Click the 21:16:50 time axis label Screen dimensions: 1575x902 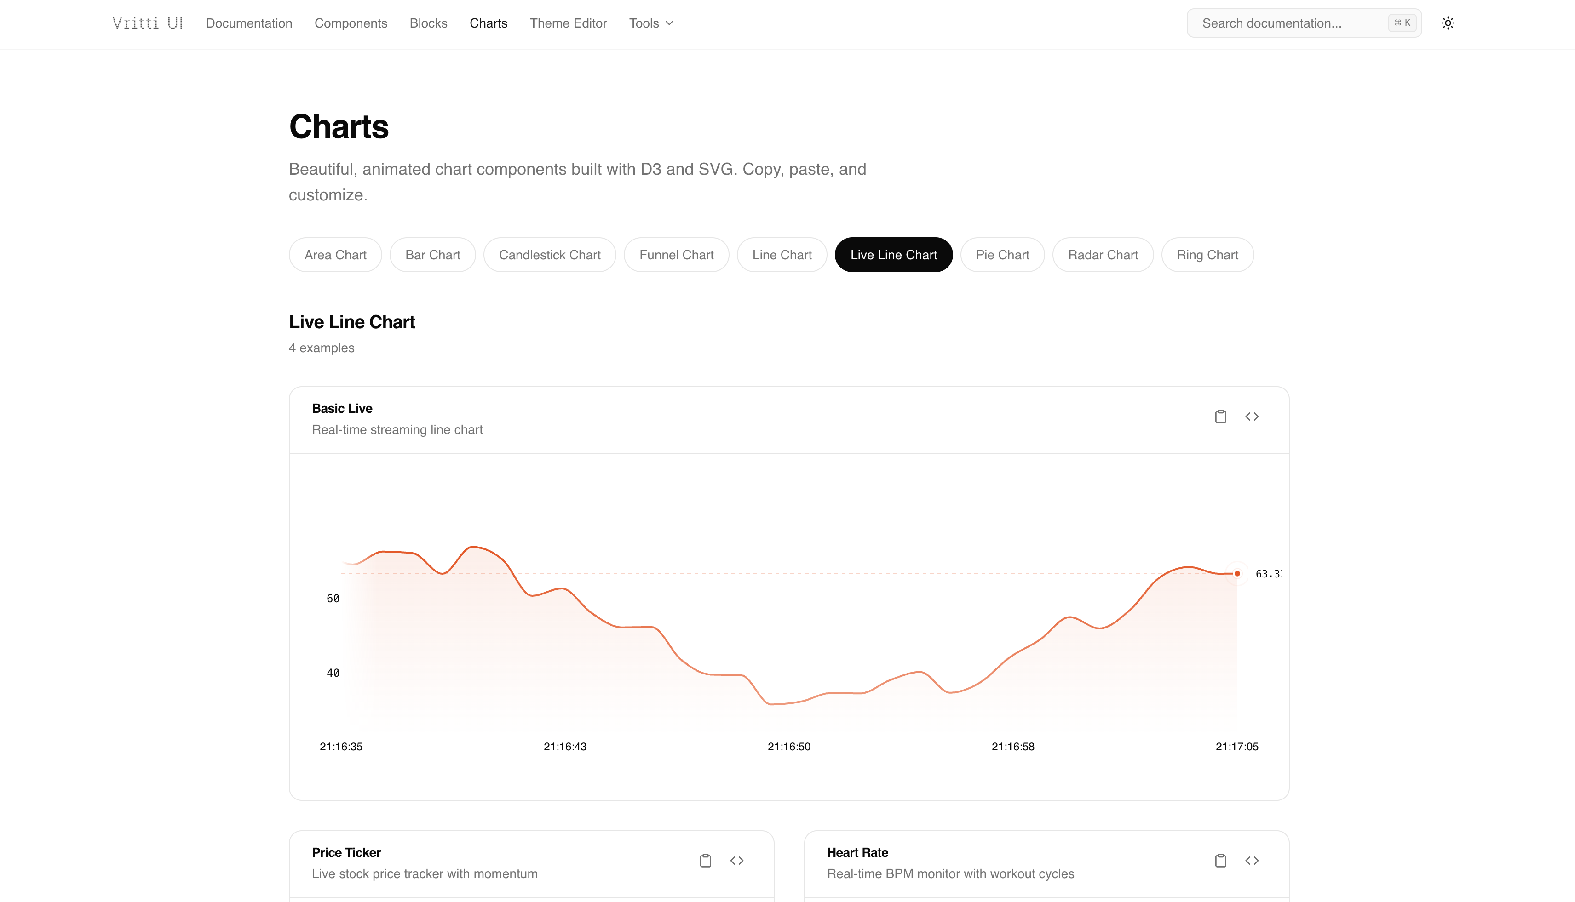pyautogui.click(x=789, y=747)
